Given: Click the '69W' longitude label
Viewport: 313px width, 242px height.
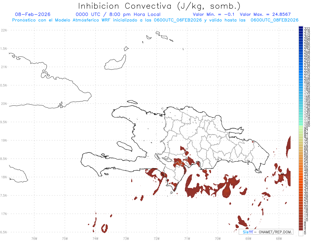Looking at the screenshot, I should tap(248, 238).
